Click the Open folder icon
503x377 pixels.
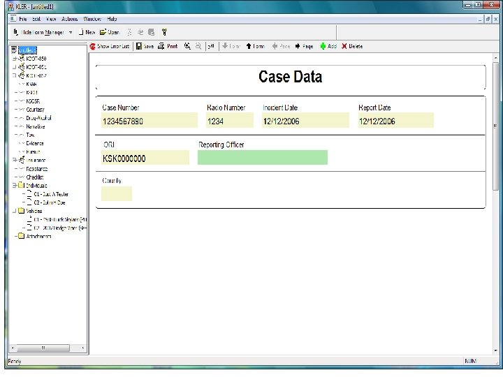(103, 32)
